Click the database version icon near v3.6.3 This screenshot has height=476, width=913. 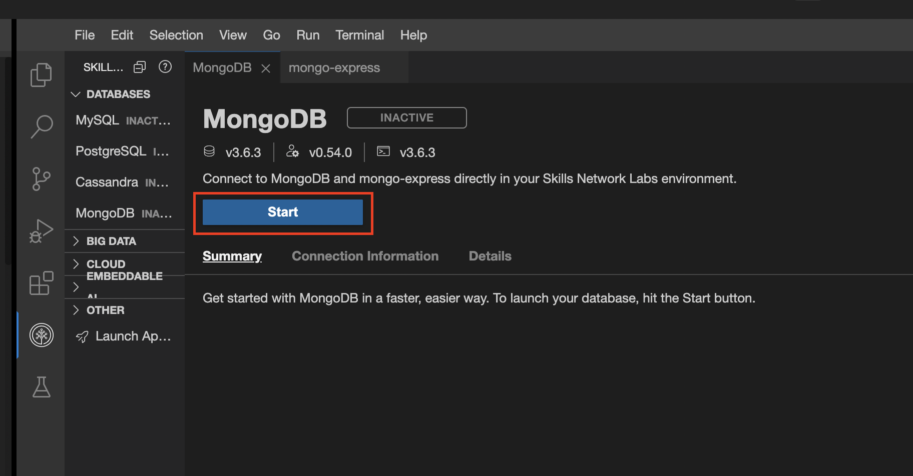click(x=209, y=151)
